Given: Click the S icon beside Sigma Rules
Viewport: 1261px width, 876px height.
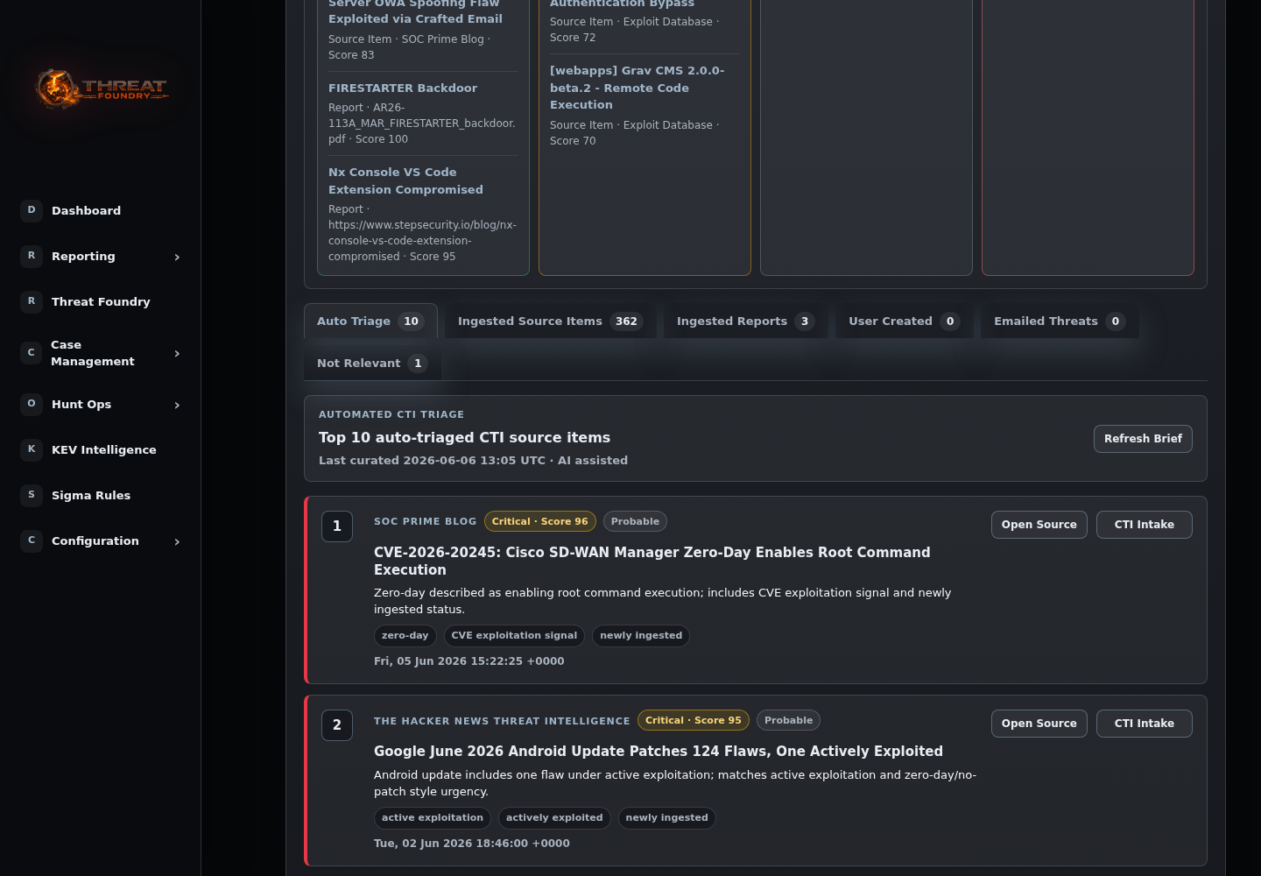Looking at the screenshot, I should 32,495.
